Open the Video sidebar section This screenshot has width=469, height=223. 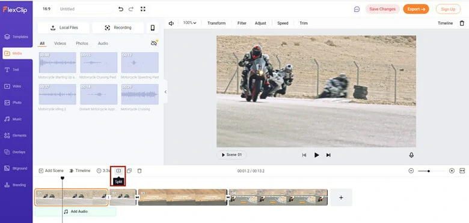[x=13, y=86]
